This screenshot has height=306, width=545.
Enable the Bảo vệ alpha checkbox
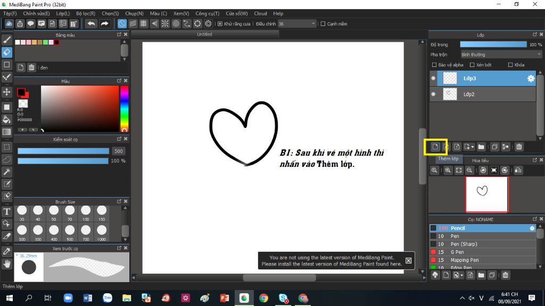(x=435, y=65)
